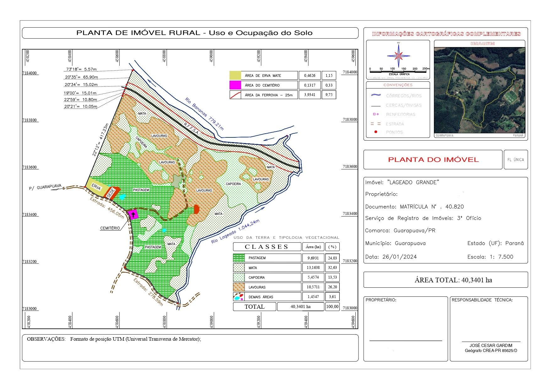Click the Cercas/Divisas line legend symbol

(376, 105)
